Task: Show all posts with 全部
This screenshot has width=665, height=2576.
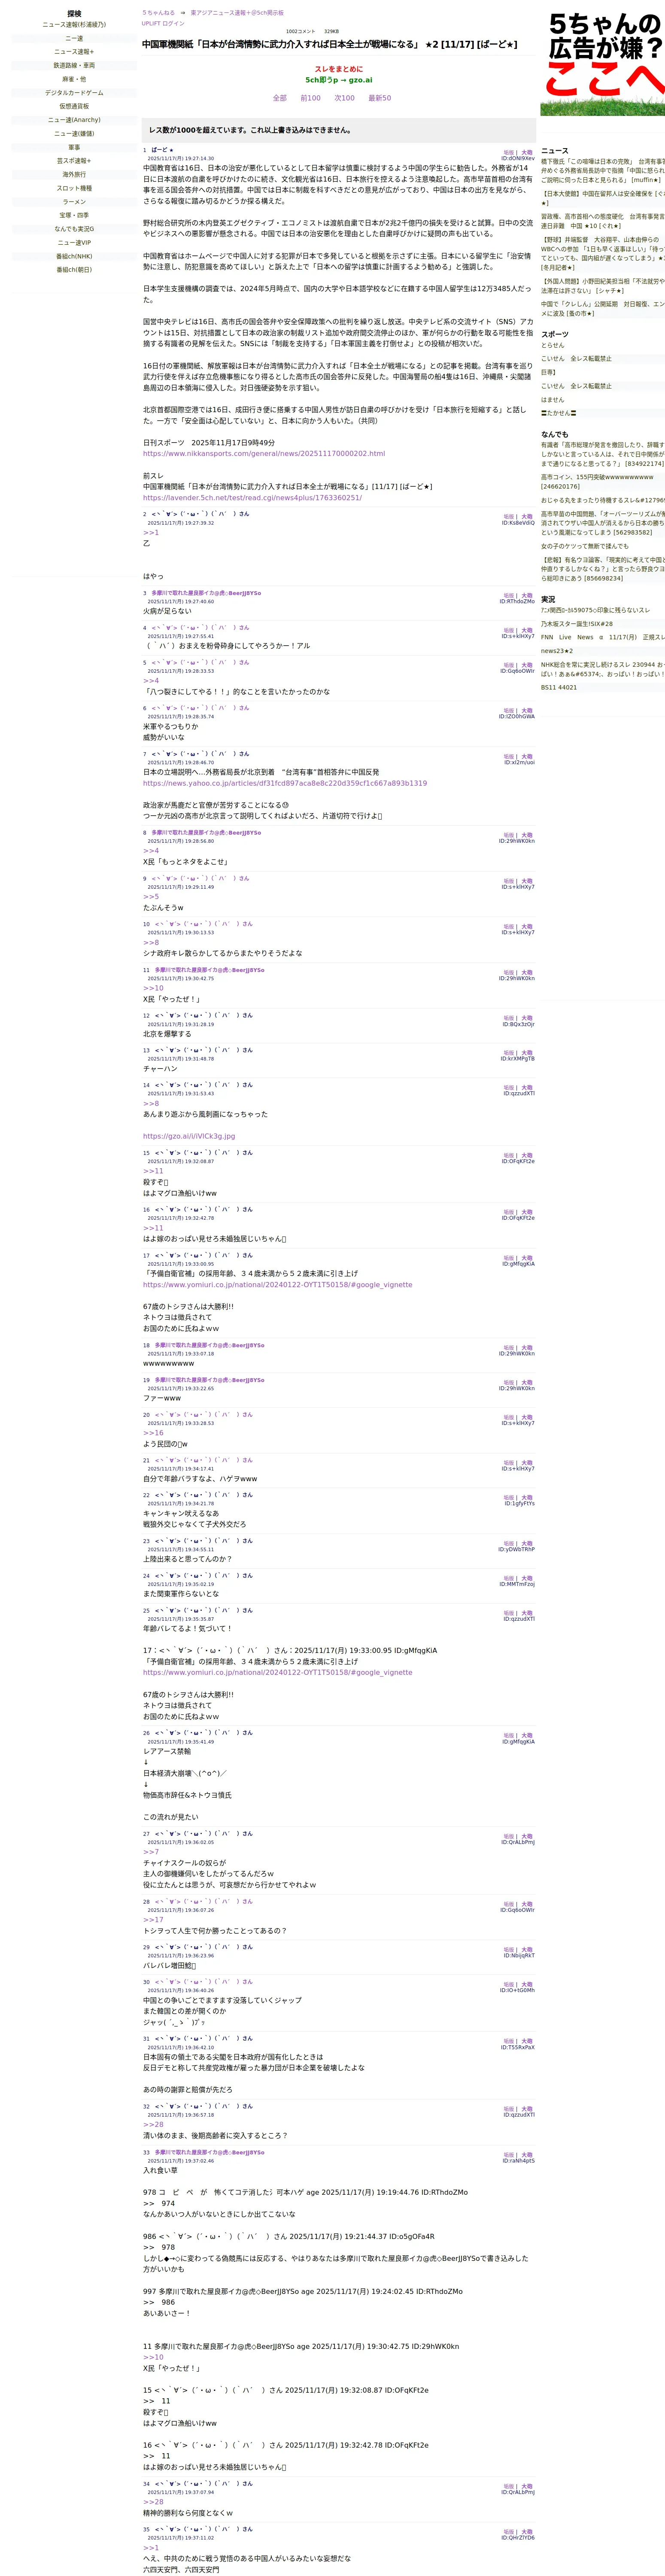Action: pos(280,98)
